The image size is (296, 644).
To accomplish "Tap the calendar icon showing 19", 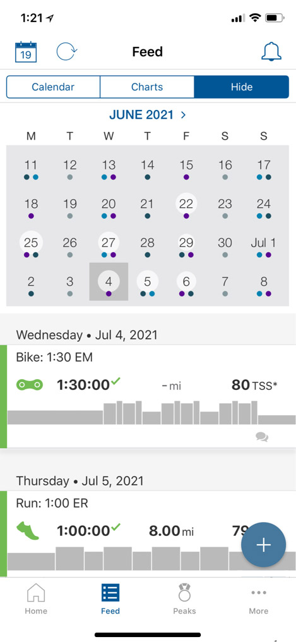I will coord(26,52).
